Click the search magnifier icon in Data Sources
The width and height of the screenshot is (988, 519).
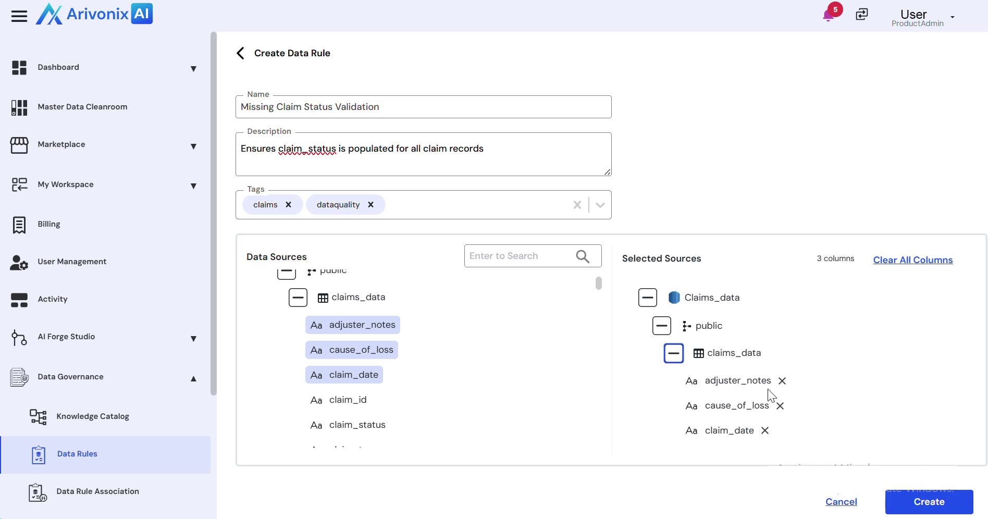[583, 256]
